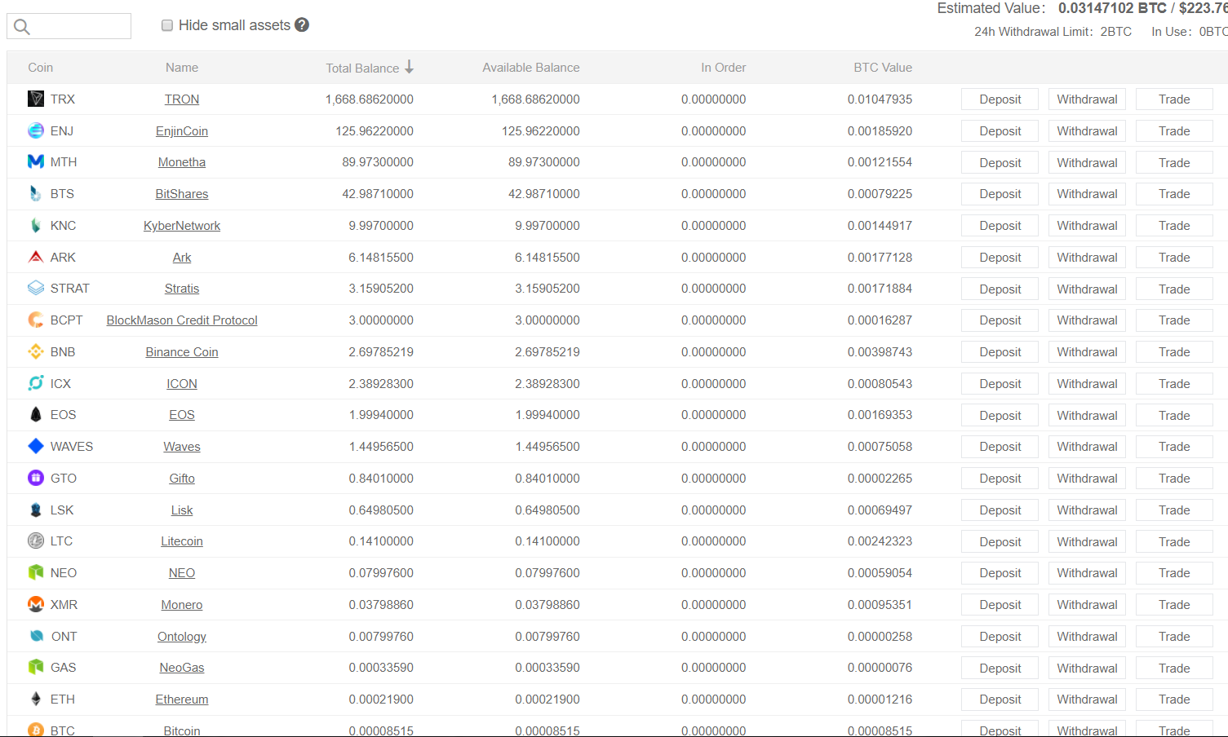Click Deposit button for BNB
Screen dimensions: 1228x737
(1000, 352)
